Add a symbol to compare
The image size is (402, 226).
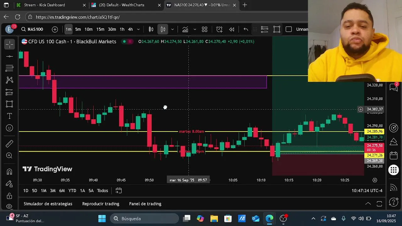click(x=55, y=29)
